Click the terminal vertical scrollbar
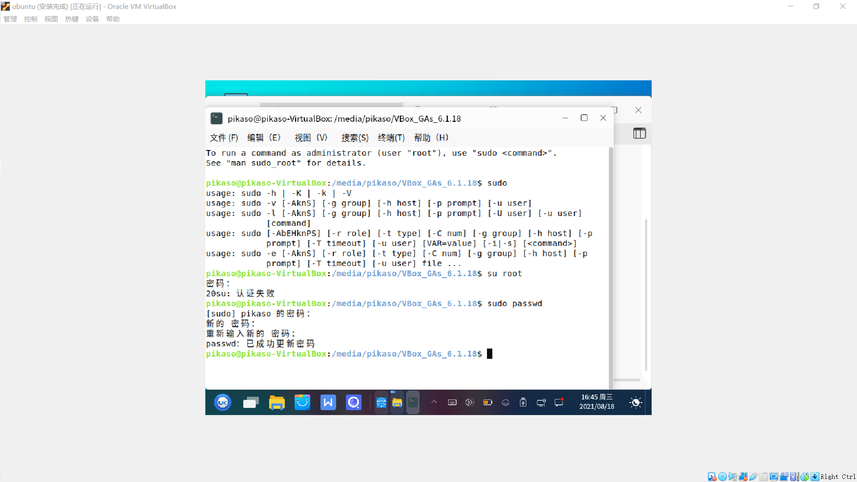857x482 pixels. (611, 268)
